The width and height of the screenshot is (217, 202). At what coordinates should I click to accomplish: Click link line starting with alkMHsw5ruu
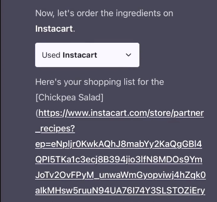(120, 191)
